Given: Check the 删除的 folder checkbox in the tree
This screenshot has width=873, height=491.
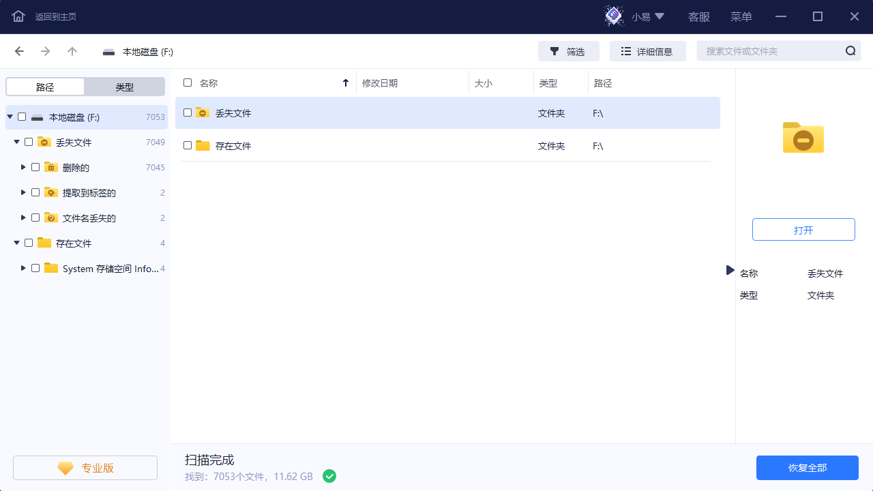Looking at the screenshot, I should pos(35,166).
